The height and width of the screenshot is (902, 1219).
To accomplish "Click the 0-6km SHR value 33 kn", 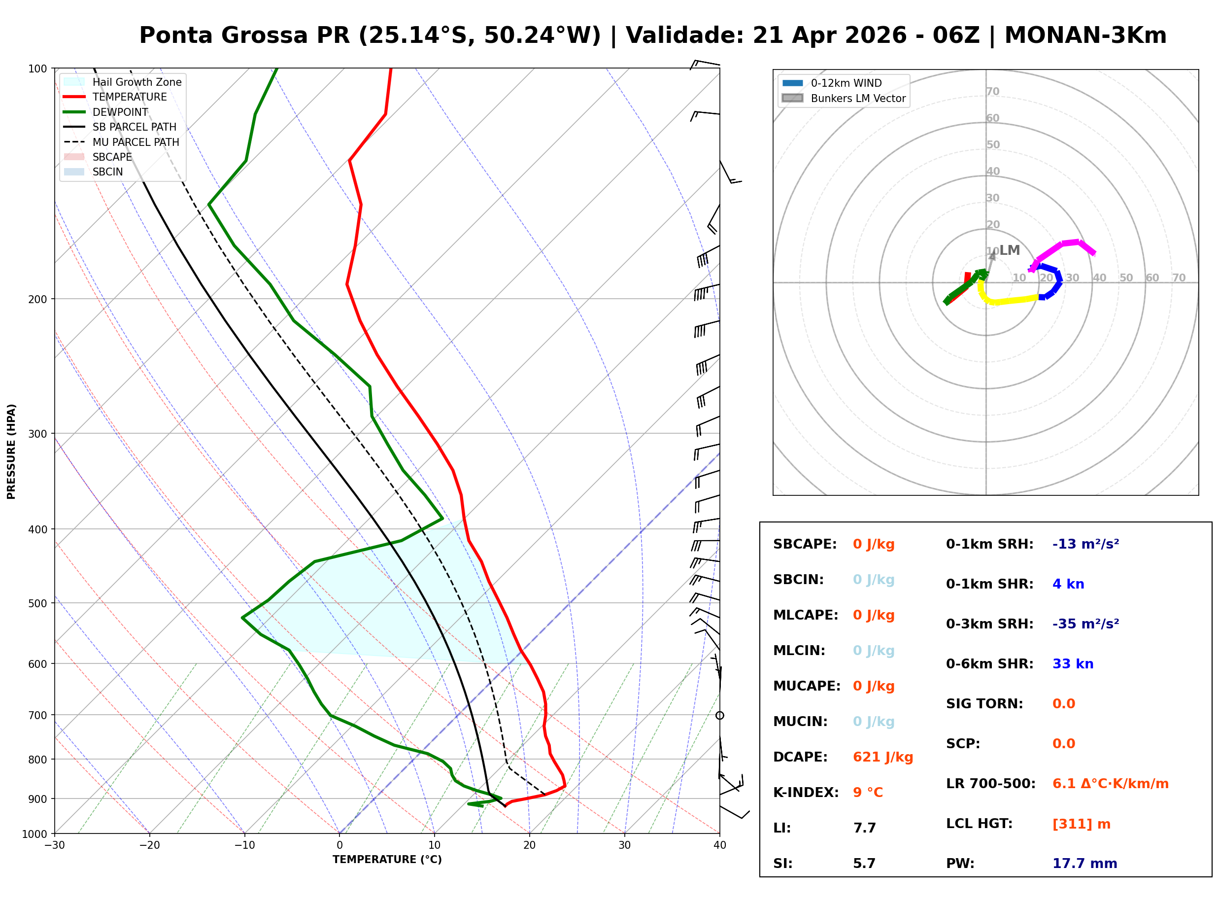I will tap(1072, 664).
